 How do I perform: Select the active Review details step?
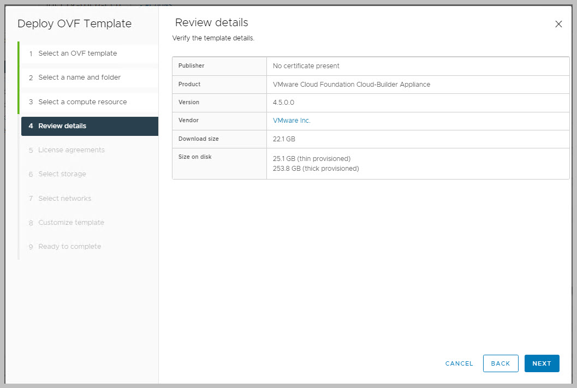click(62, 126)
